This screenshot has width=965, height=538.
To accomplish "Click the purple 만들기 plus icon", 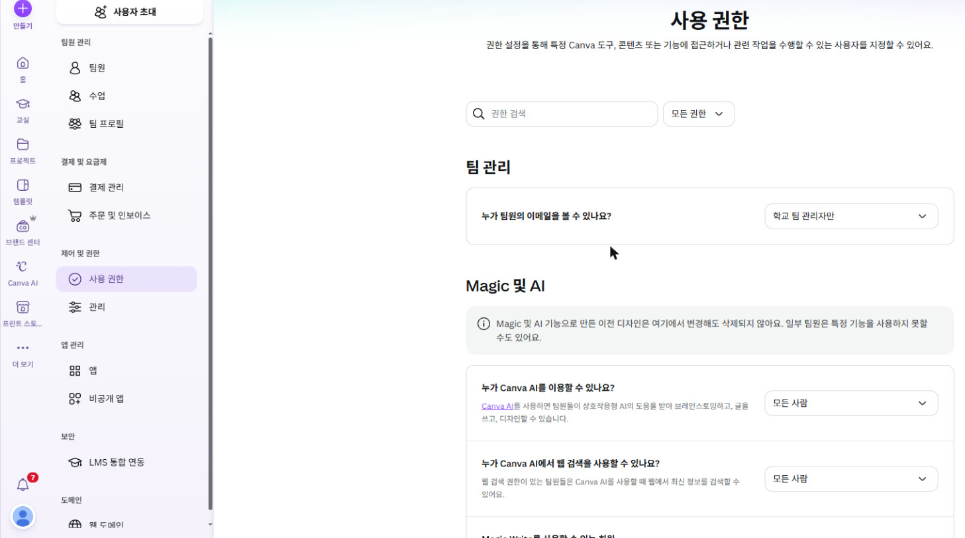I will pos(23,9).
